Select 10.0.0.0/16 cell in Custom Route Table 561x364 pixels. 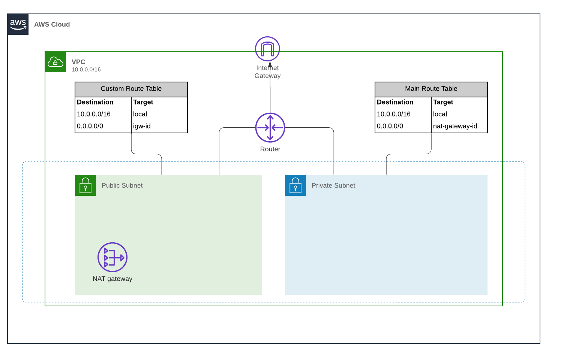[x=94, y=114]
